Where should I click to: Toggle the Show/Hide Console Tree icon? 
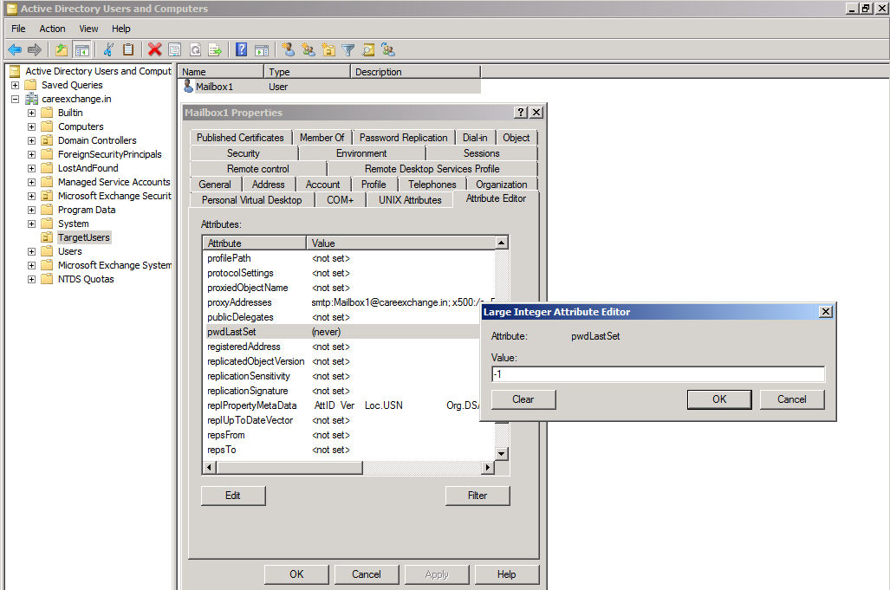[x=82, y=50]
